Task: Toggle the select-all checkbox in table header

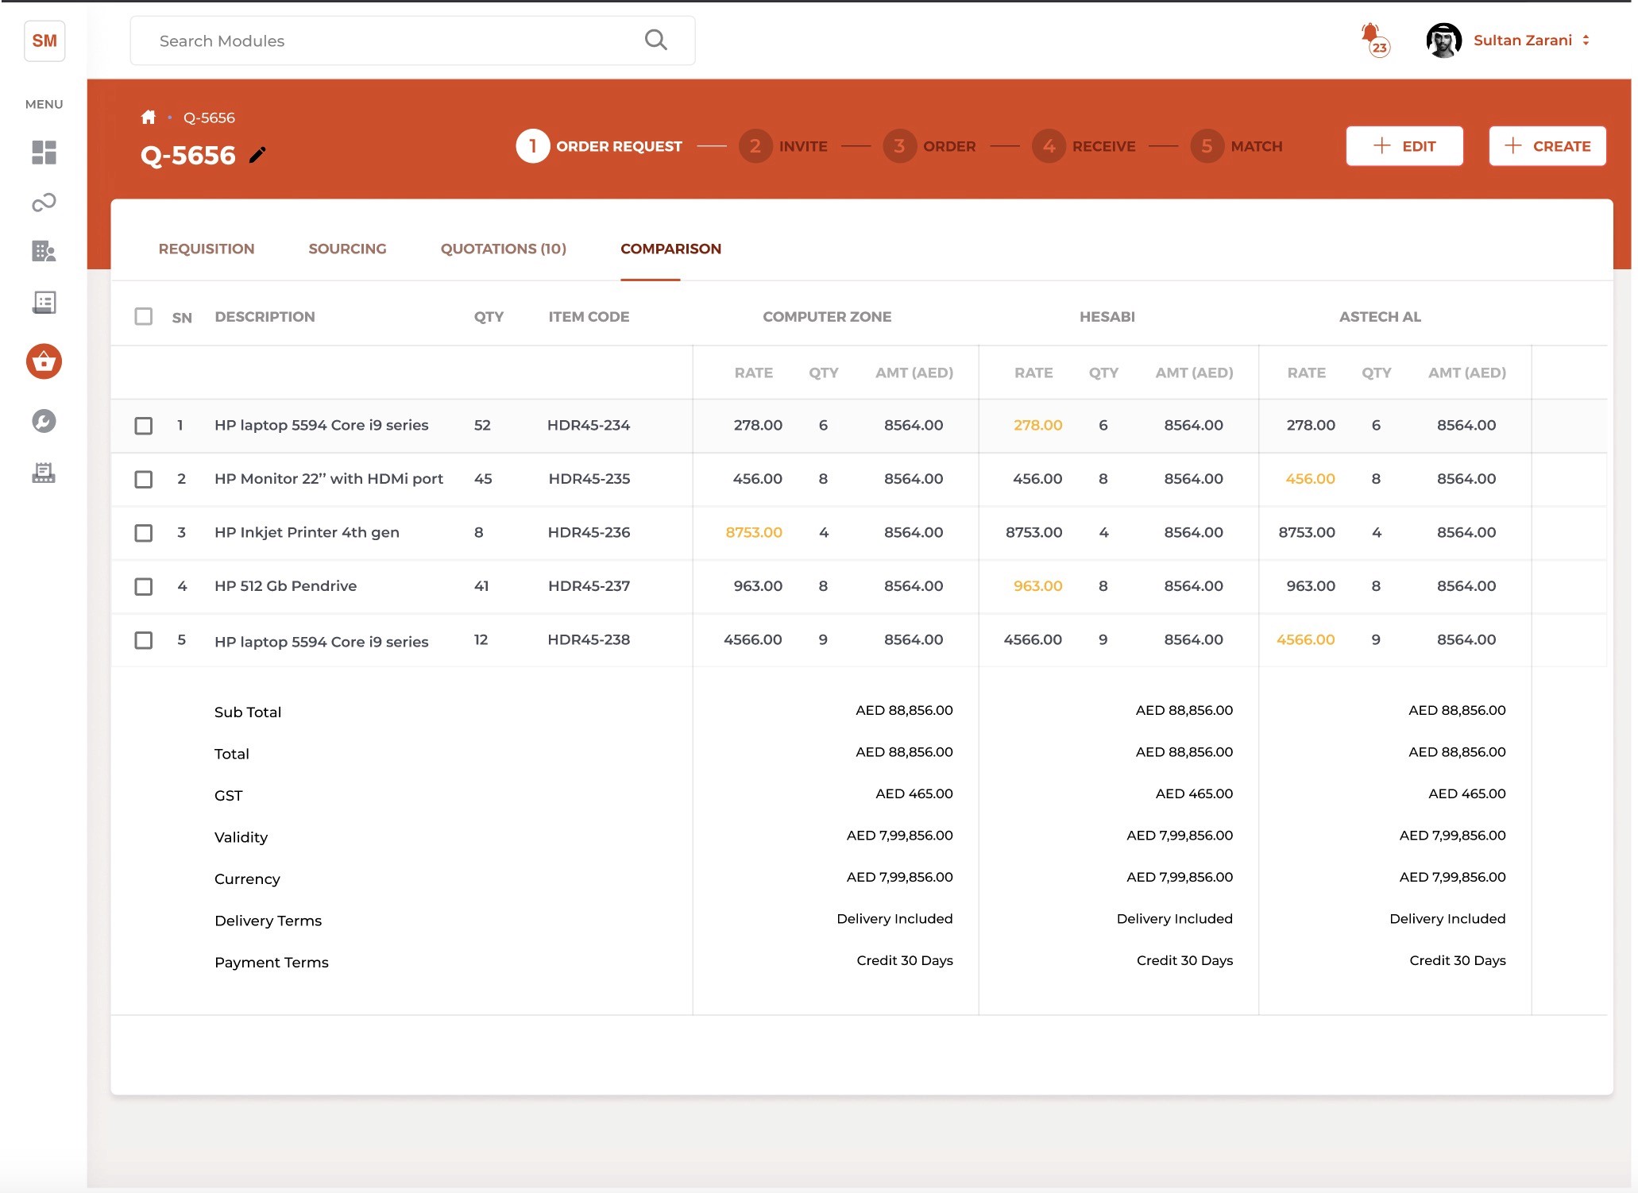Action: 144,316
